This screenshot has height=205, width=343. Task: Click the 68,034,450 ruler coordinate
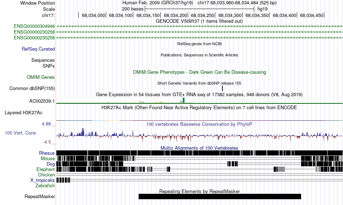click(312, 15)
